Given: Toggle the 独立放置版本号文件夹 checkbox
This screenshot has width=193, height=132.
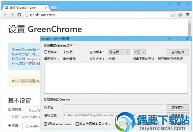Looking at the screenshot, I should [77, 124].
